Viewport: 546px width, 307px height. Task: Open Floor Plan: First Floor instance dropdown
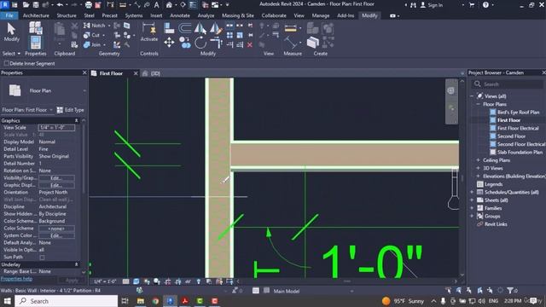coord(27,110)
